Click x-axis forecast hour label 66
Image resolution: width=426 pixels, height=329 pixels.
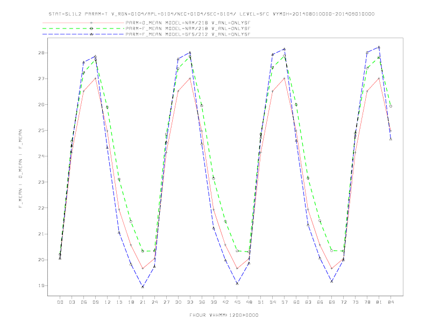pos(320,302)
